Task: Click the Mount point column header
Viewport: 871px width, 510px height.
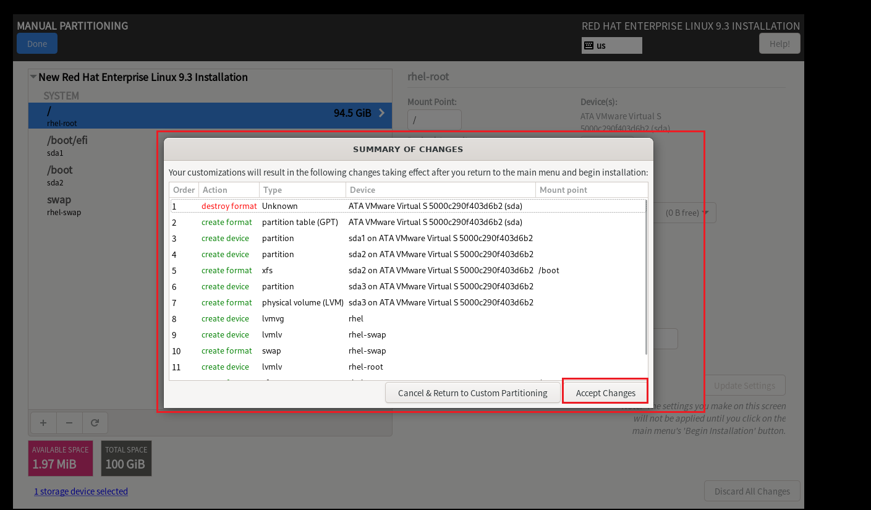Action: [x=592, y=190]
